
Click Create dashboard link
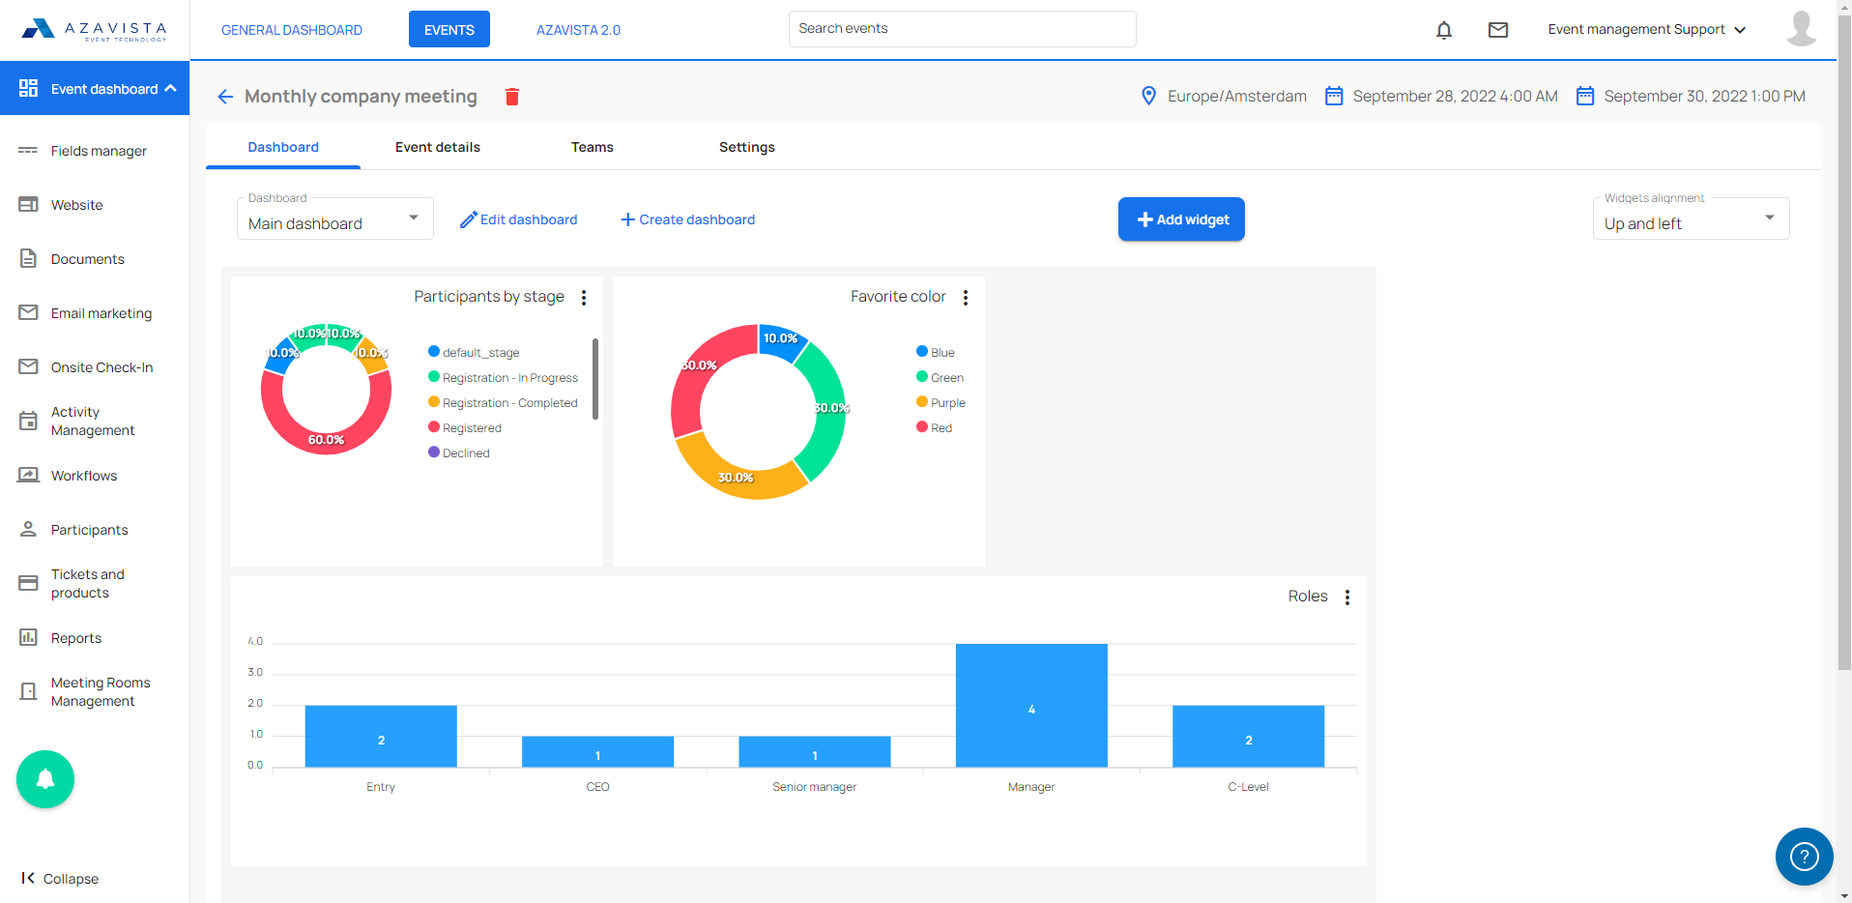tap(687, 219)
